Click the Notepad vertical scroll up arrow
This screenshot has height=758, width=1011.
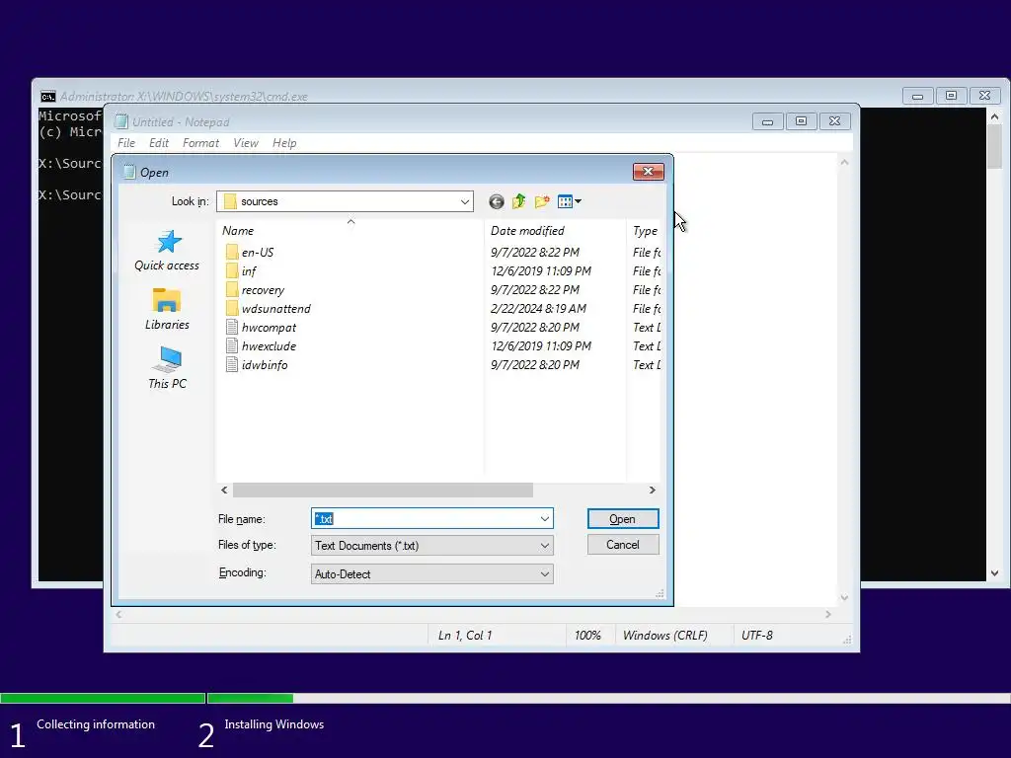coord(844,163)
